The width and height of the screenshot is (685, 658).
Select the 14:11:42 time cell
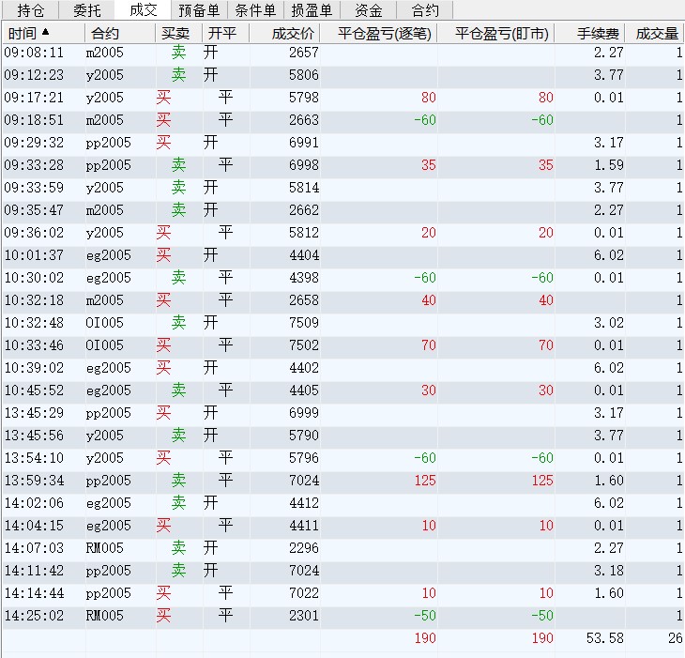34,571
